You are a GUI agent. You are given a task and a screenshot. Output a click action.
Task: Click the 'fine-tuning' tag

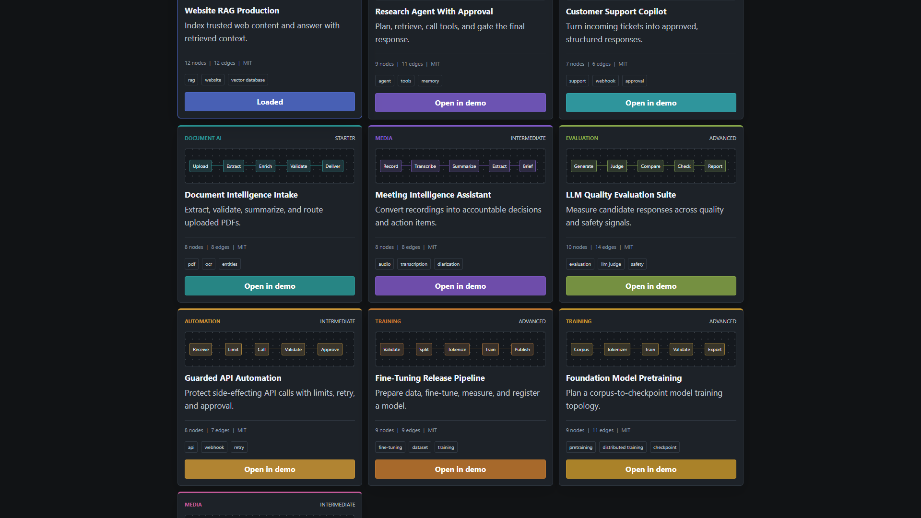[390, 447]
